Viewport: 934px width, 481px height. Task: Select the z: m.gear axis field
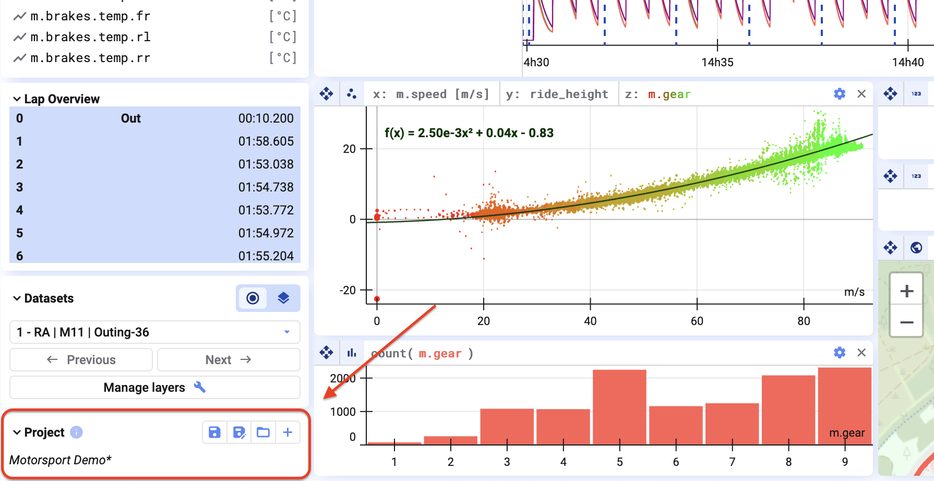658,94
